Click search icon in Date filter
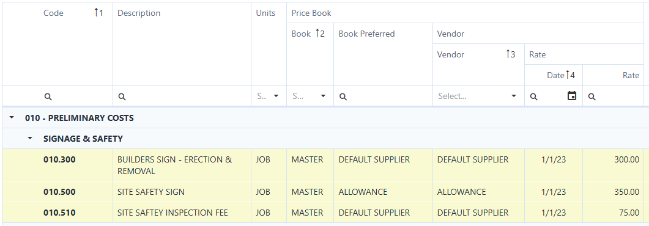 tap(533, 97)
